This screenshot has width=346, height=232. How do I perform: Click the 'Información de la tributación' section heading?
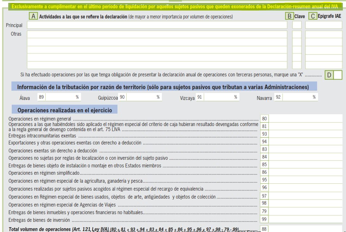163,87
